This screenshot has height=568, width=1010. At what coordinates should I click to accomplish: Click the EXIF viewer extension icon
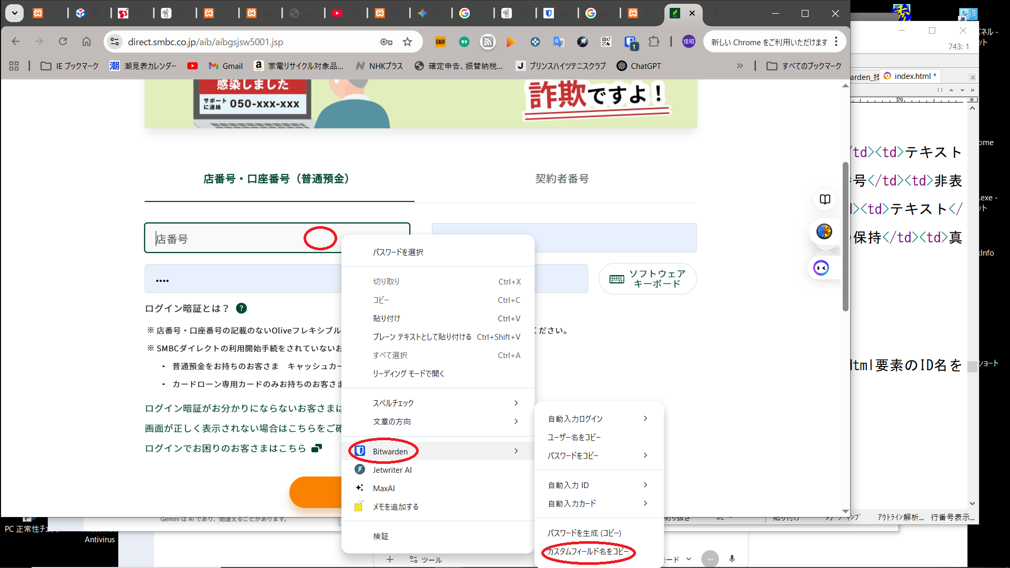pyautogui.click(x=440, y=42)
